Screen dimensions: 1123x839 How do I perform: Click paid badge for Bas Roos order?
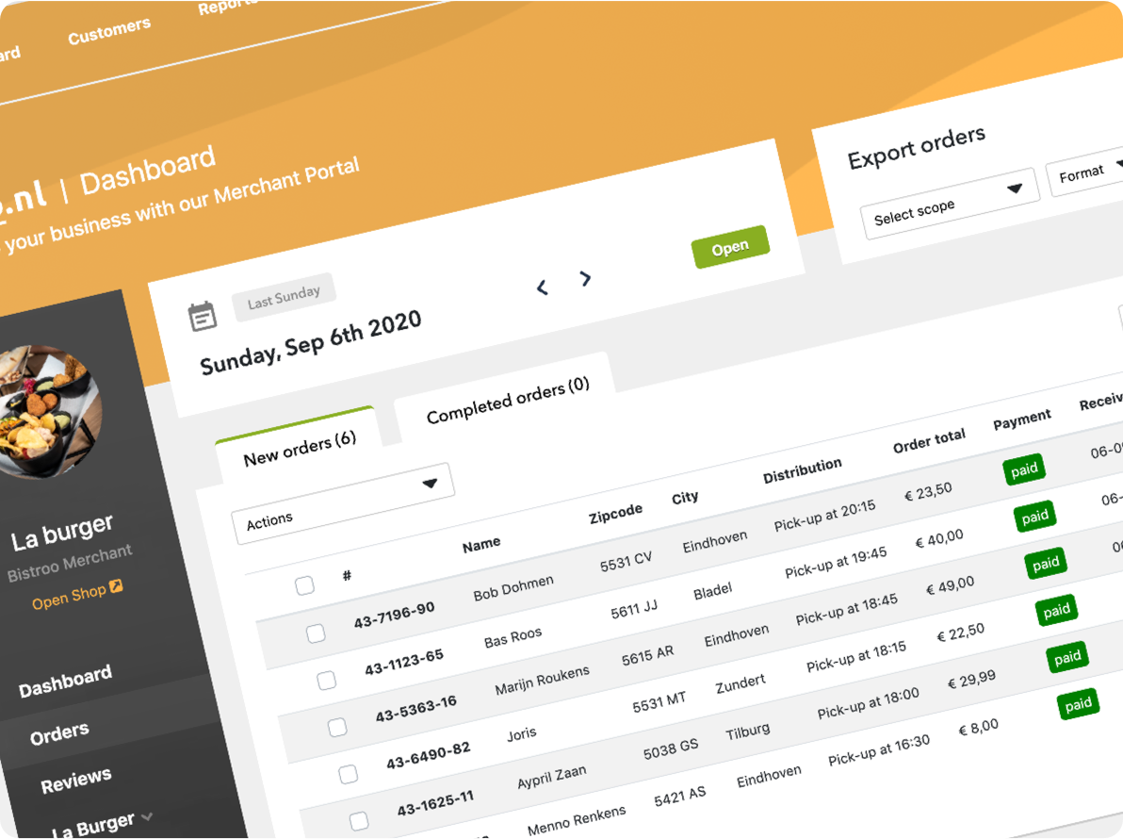point(1034,517)
